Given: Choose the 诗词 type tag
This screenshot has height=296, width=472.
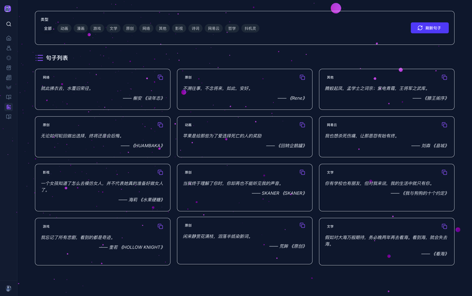Looking at the screenshot, I should tap(195, 28).
